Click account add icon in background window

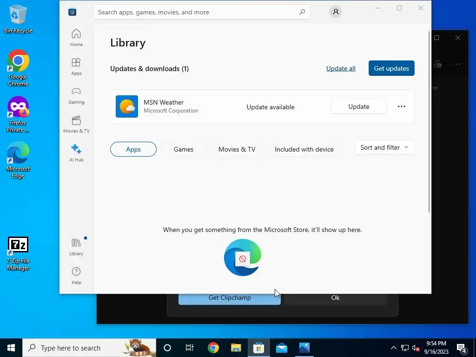click(437, 64)
